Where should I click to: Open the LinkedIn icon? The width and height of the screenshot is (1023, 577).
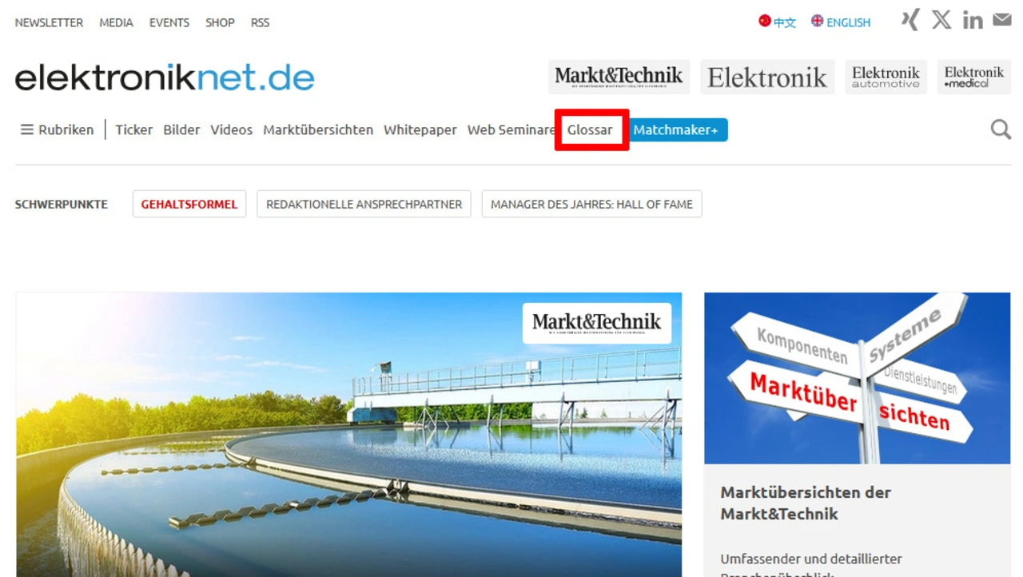(x=973, y=20)
